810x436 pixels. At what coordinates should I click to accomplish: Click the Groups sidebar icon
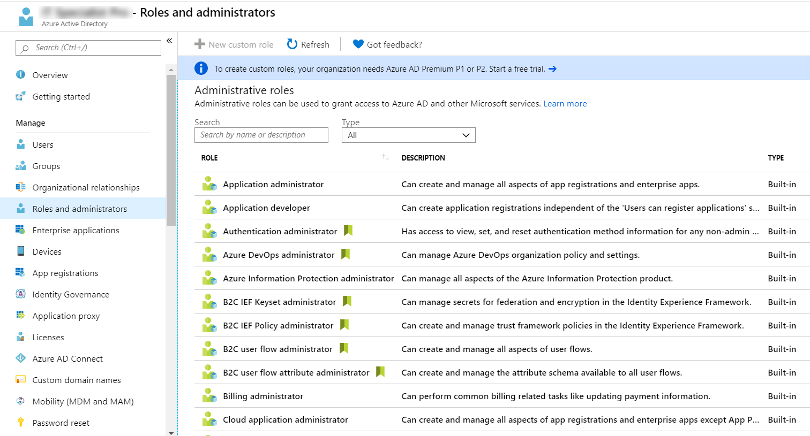tap(20, 166)
